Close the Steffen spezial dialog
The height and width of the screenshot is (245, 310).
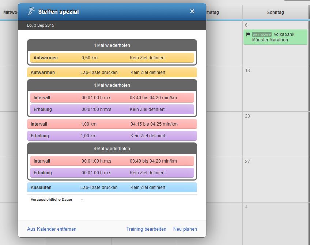click(192, 11)
